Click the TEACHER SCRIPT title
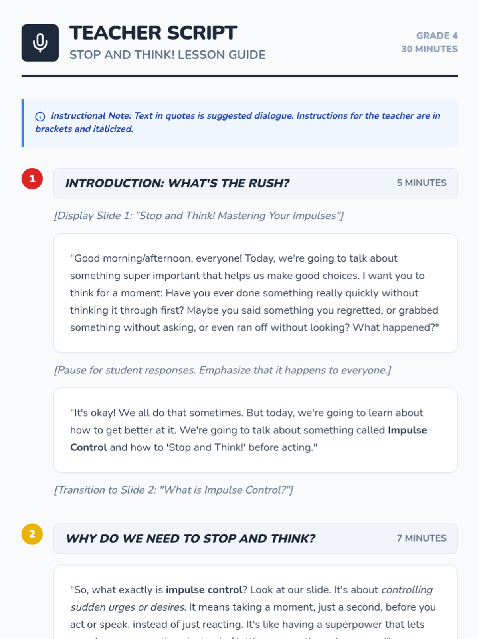 [x=153, y=33]
